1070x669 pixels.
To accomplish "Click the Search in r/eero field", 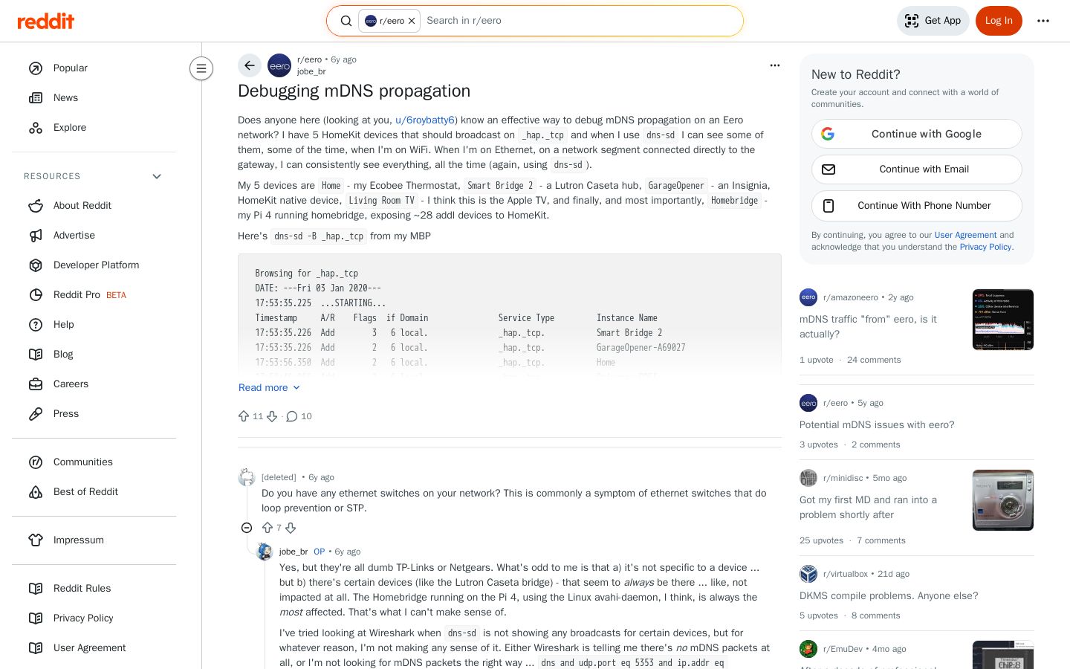I will [580, 21].
